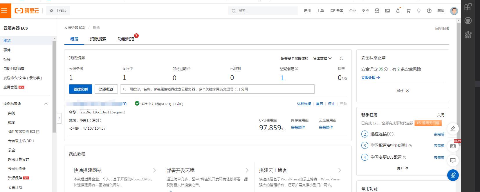Image resolution: width=480 pixels, height=192 pixels.
Task: Open 发送命令/文件（云助手）
Action: pos(23,78)
